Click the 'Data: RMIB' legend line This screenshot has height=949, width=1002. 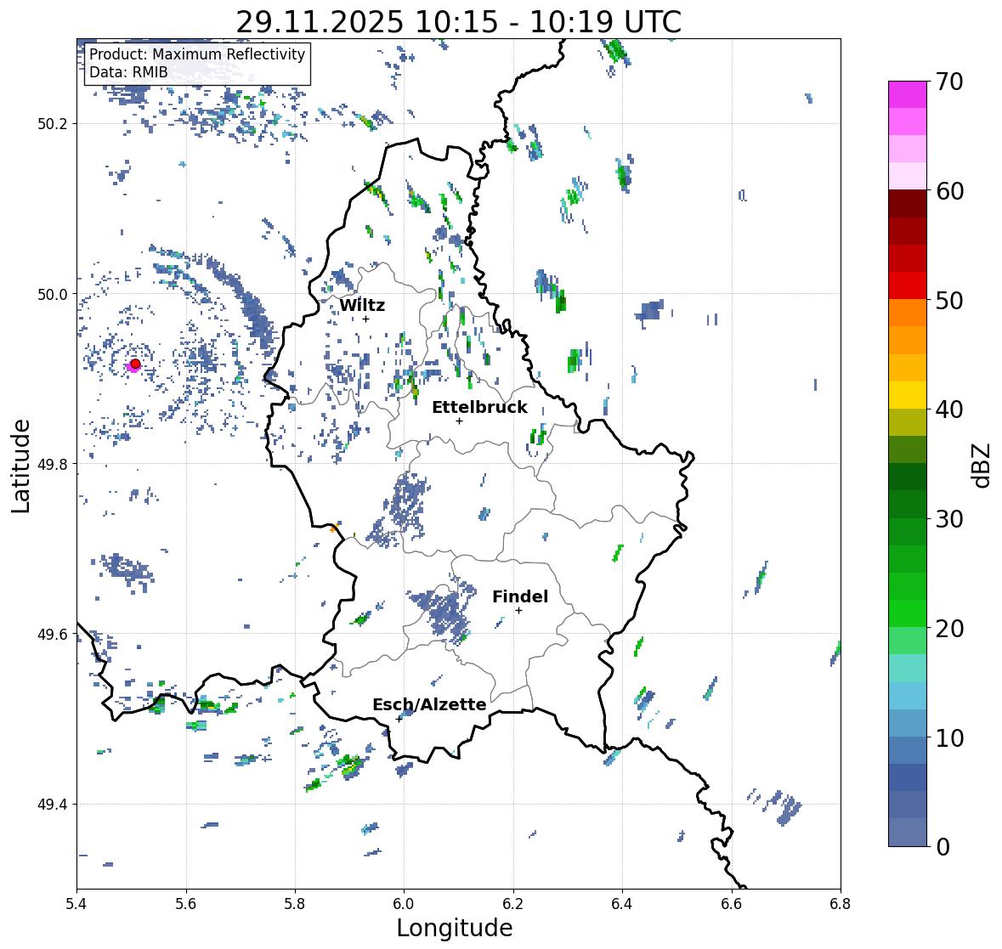pos(128,72)
